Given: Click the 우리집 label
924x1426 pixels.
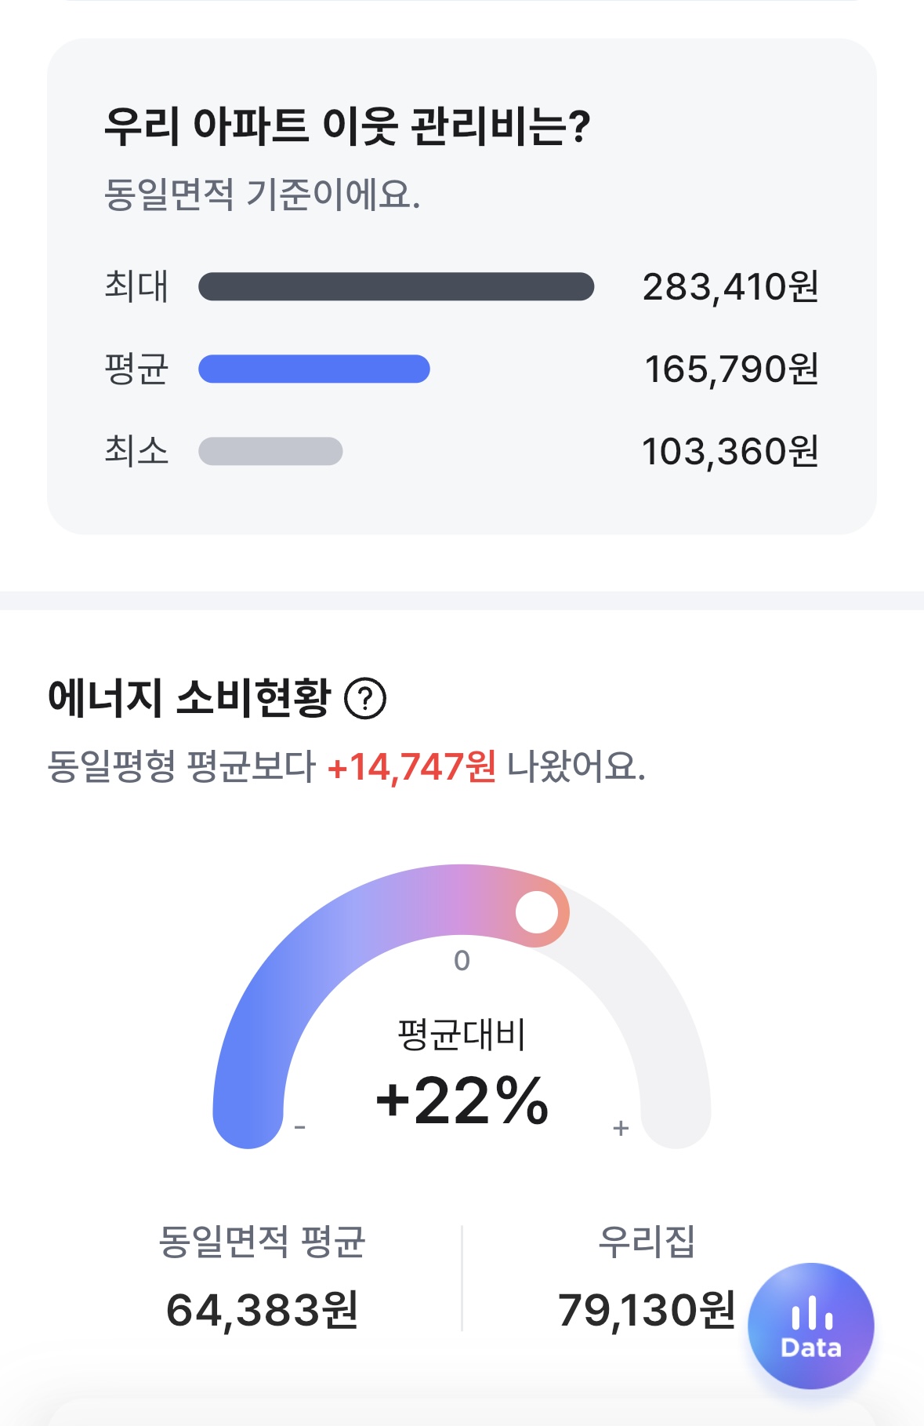Looking at the screenshot, I should point(647,1241).
